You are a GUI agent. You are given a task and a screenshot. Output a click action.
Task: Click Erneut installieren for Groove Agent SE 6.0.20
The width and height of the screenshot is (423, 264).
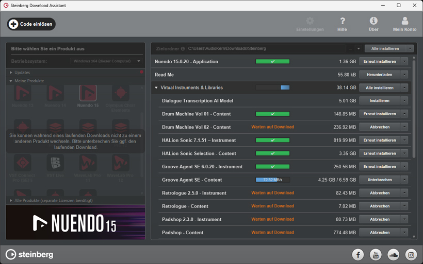pyautogui.click(x=380, y=167)
